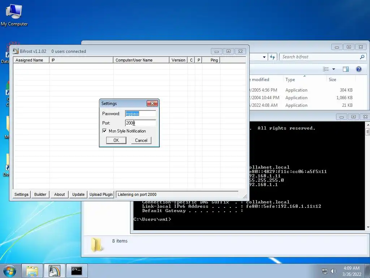Click Bifrost title bar application icon
The image size is (370, 278).
point(16,51)
